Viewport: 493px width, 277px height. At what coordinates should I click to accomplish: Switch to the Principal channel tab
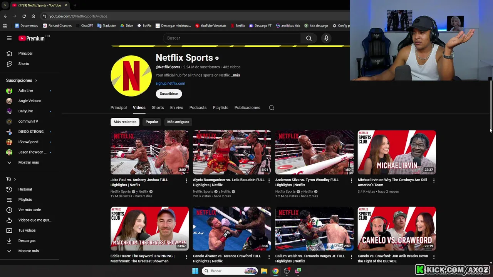119,108
